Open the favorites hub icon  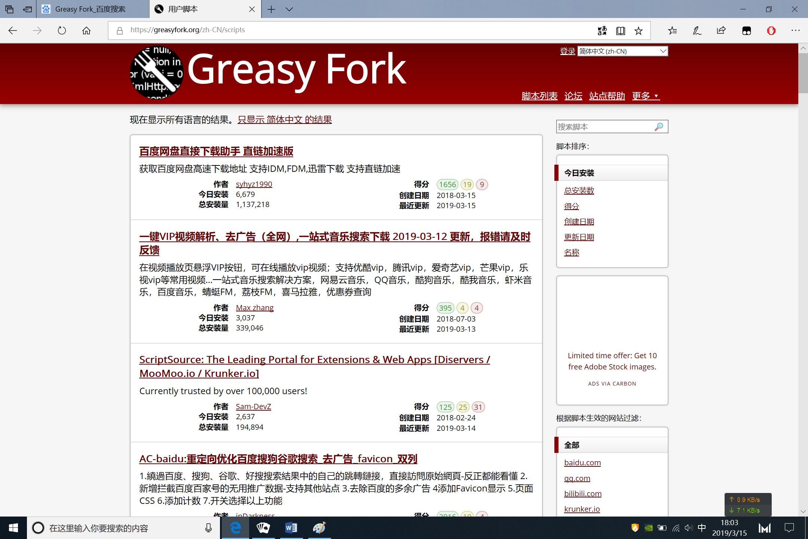(672, 31)
